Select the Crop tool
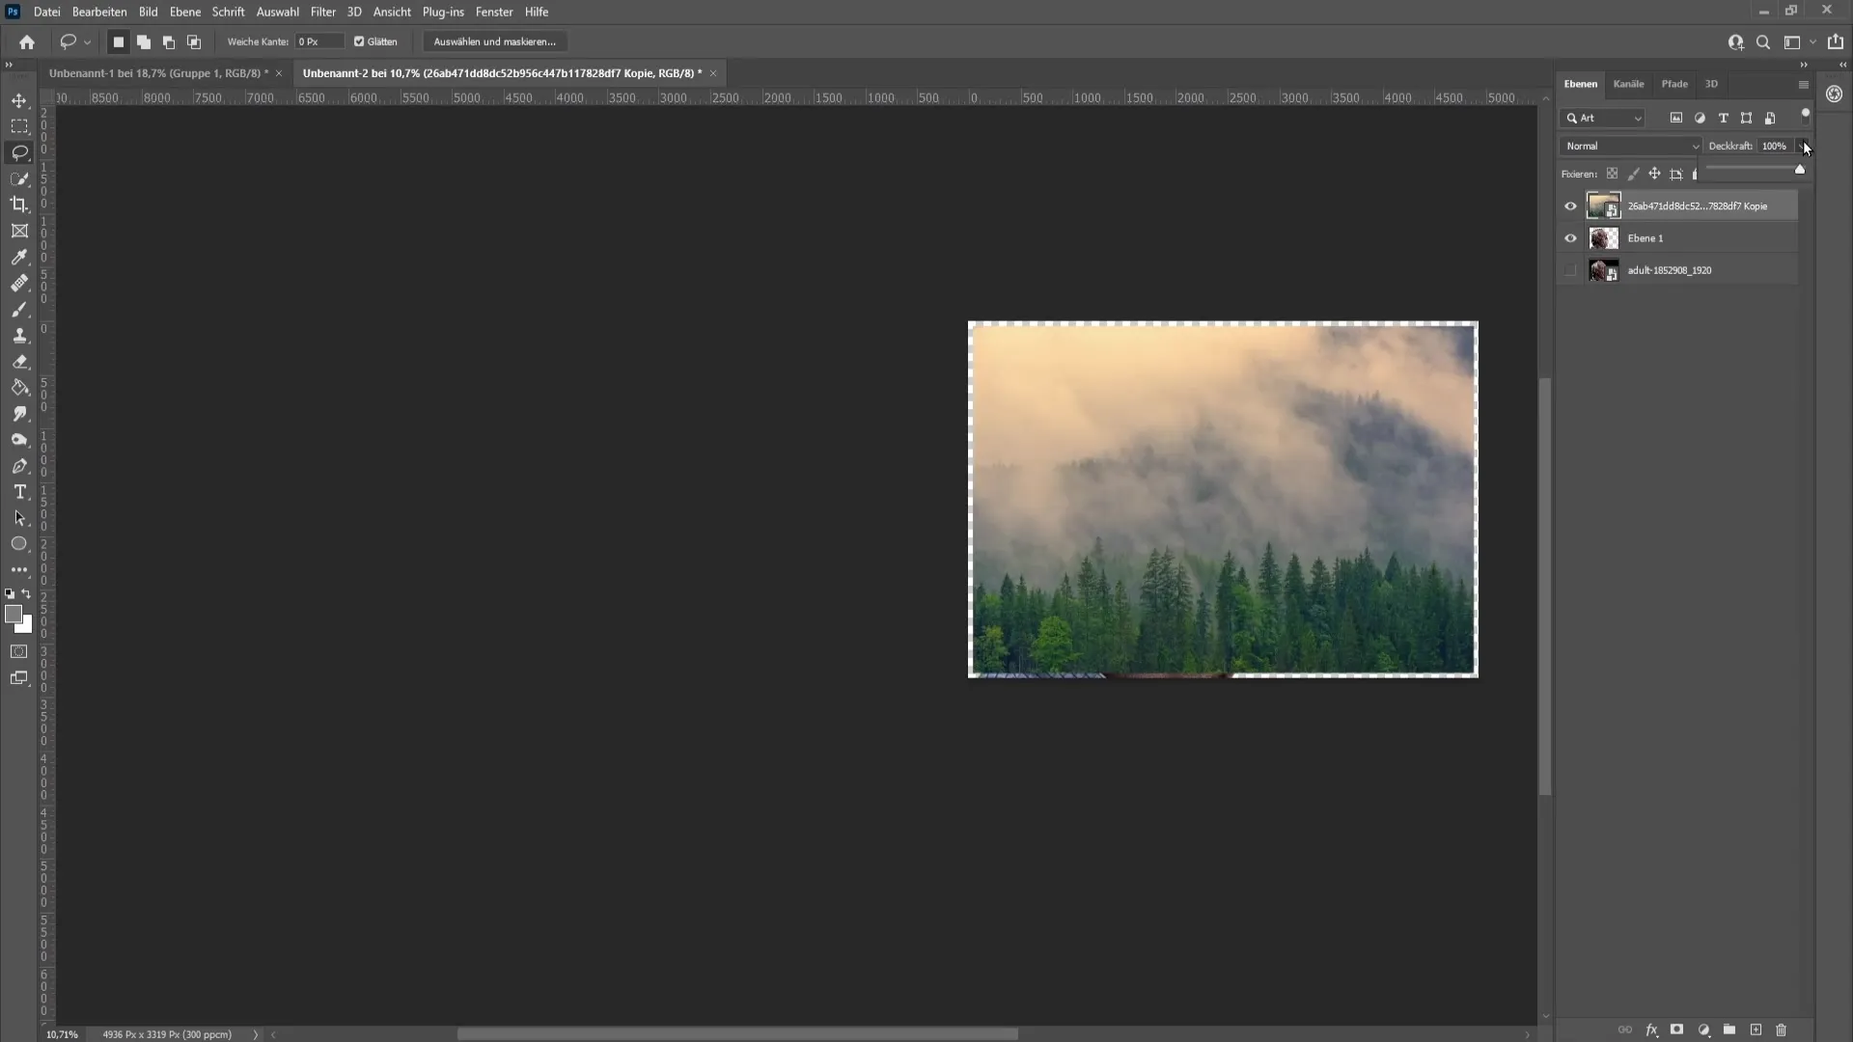Screen dimensions: 1853x1042 19,204
